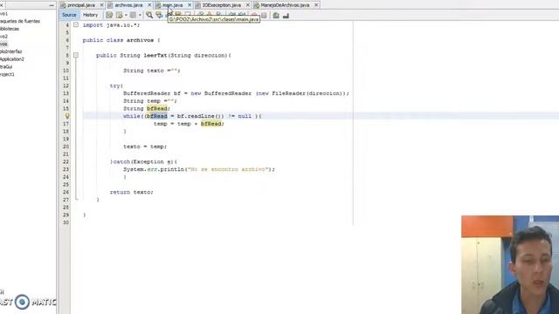Switch to the archivos.java tab

(128, 5)
